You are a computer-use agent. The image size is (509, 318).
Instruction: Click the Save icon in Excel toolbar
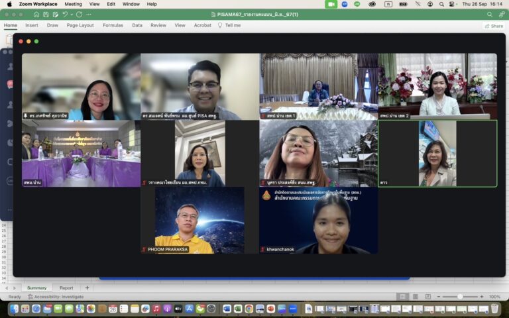pyautogui.click(x=46, y=15)
